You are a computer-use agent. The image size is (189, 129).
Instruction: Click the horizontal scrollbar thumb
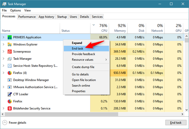(62, 114)
